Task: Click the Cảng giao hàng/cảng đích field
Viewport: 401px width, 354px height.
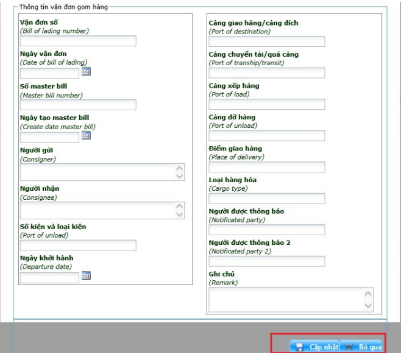Action: [266, 41]
